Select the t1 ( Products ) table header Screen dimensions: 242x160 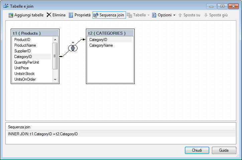[35, 33]
